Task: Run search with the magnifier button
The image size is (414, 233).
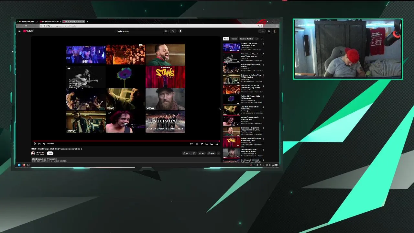Action: (x=173, y=31)
